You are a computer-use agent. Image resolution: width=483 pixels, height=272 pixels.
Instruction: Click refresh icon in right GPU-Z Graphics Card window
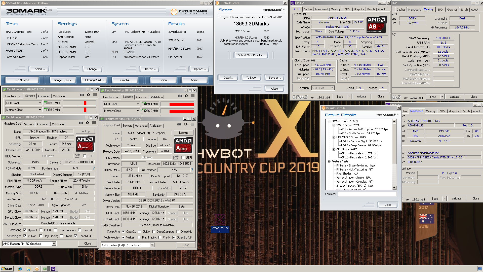click(186, 124)
